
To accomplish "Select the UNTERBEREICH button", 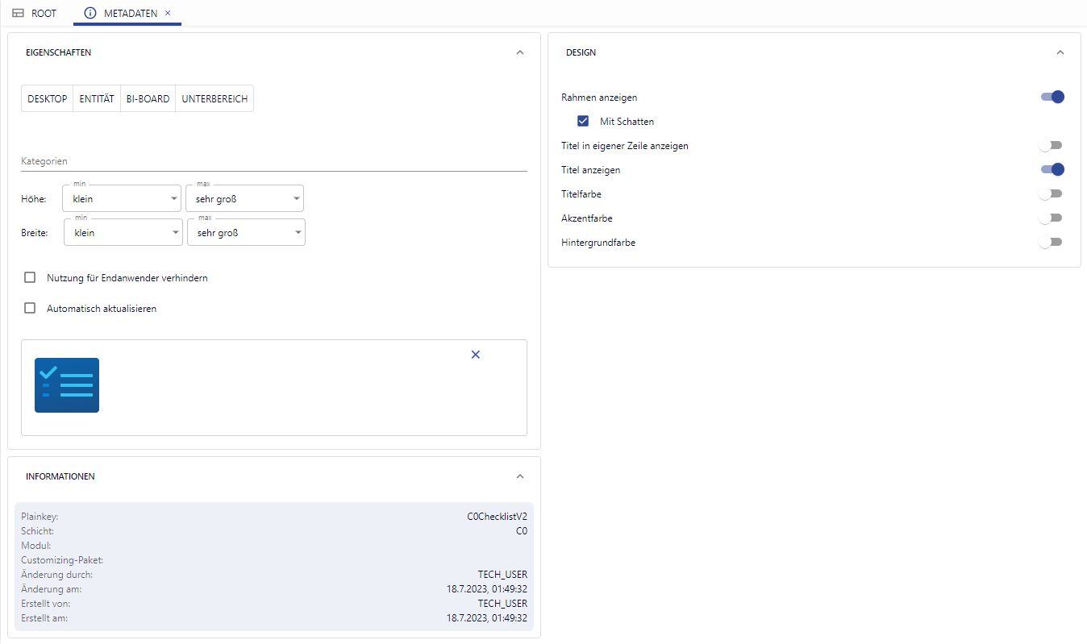I will point(214,98).
